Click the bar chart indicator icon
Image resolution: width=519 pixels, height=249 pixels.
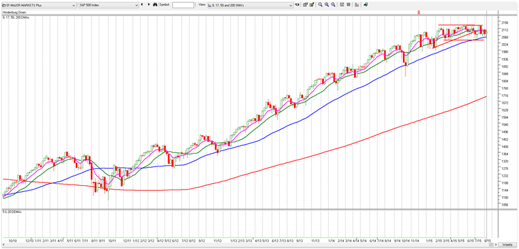357,5
